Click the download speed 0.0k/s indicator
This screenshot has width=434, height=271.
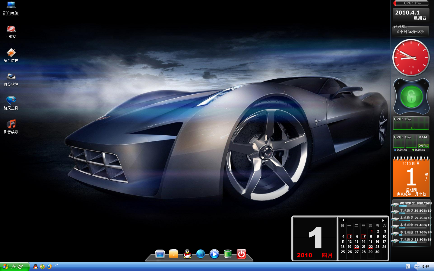[401, 150]
